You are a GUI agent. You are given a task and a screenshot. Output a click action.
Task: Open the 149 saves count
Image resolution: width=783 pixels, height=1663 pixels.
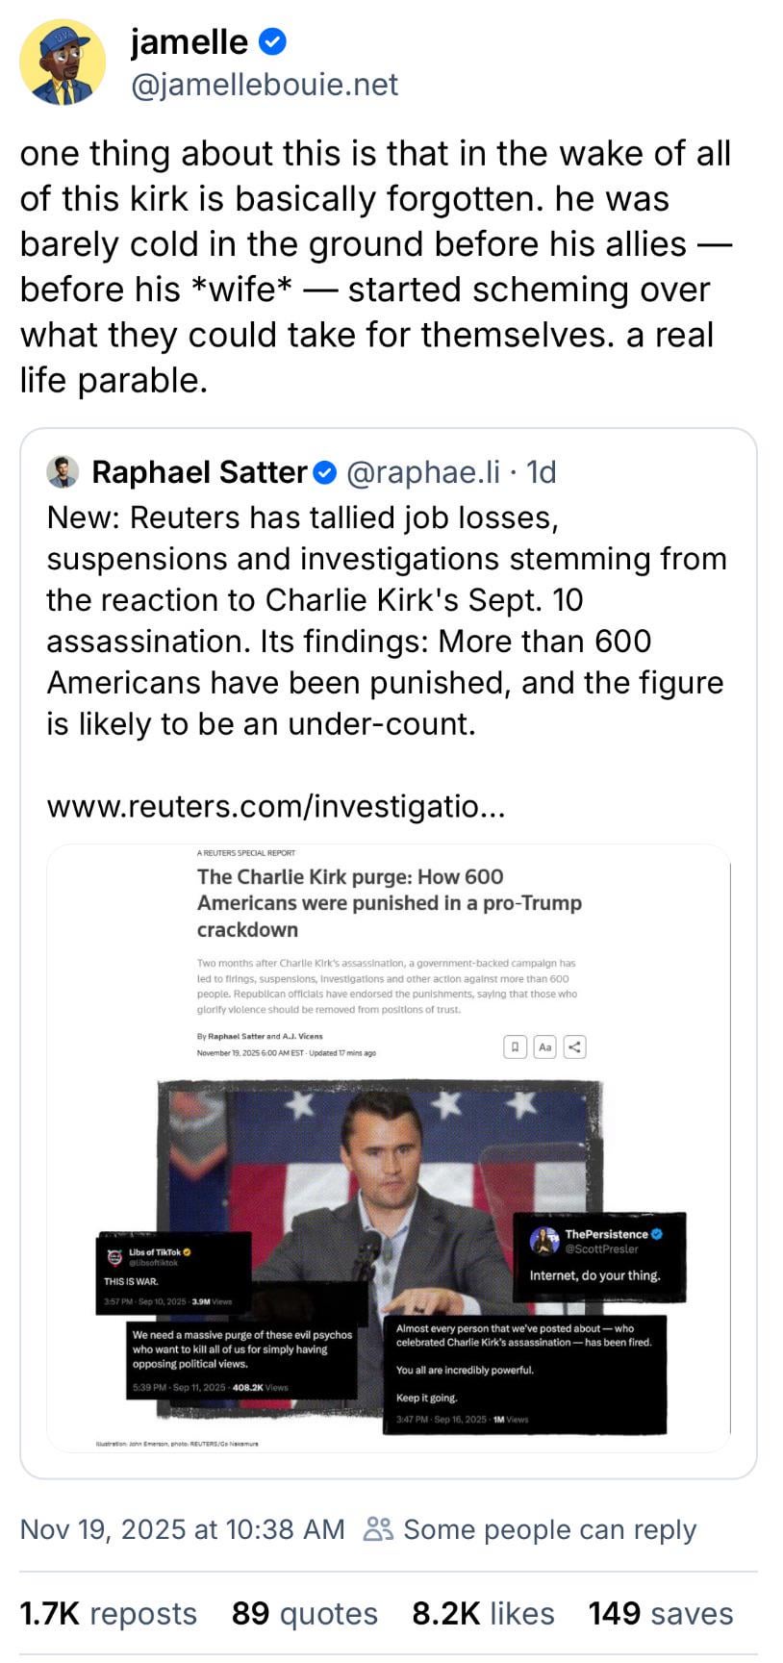[660, 1613]
